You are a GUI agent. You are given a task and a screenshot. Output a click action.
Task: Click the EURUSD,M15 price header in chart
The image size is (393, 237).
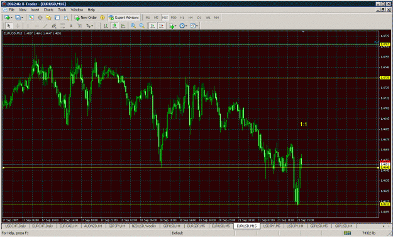[x=33, y=33]
